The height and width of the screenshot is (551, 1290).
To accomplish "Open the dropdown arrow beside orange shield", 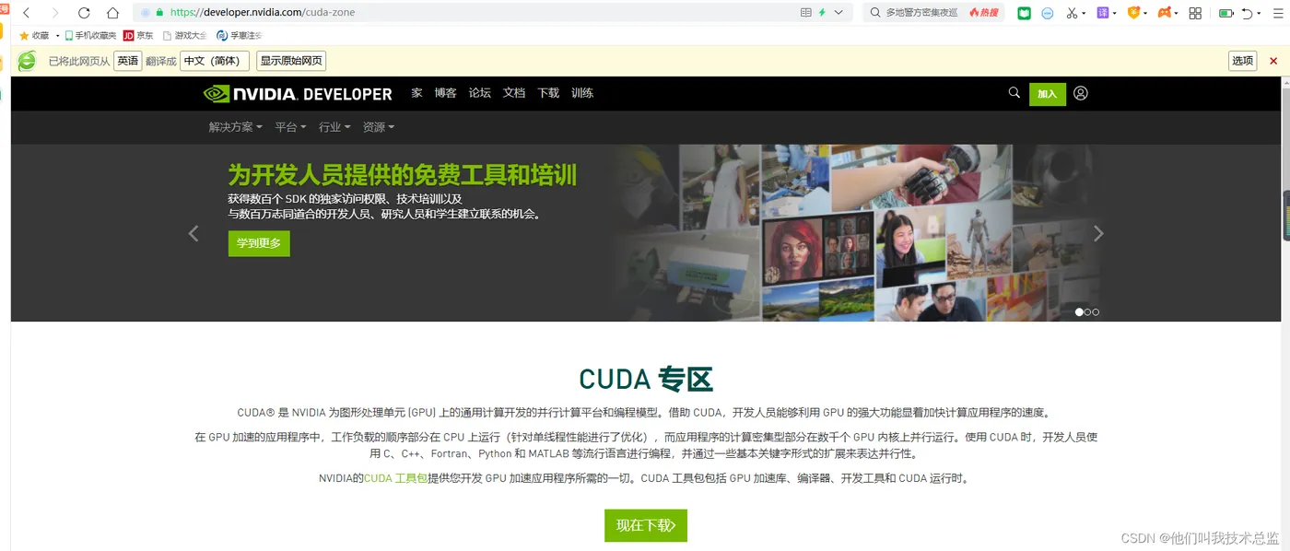I will (x=1145, y=14).
